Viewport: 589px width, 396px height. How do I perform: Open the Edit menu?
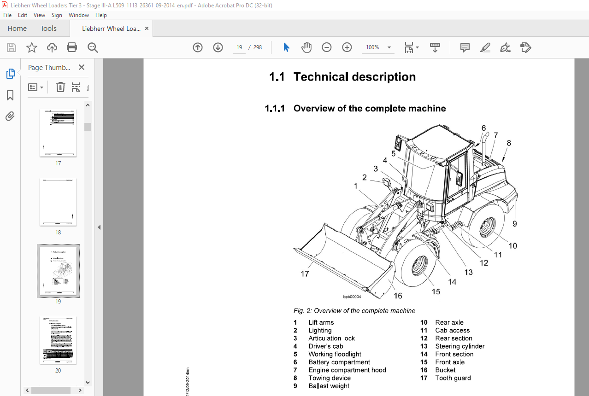coord(23,15)
